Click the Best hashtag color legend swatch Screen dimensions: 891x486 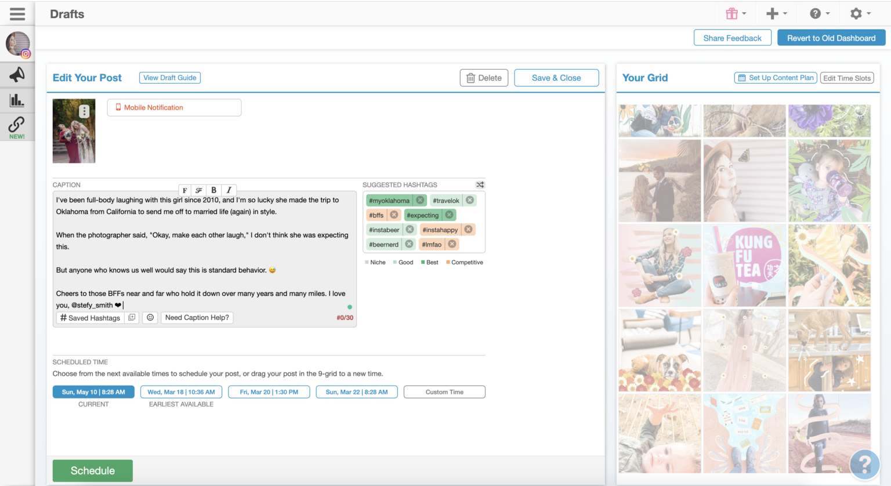[425, 262]
